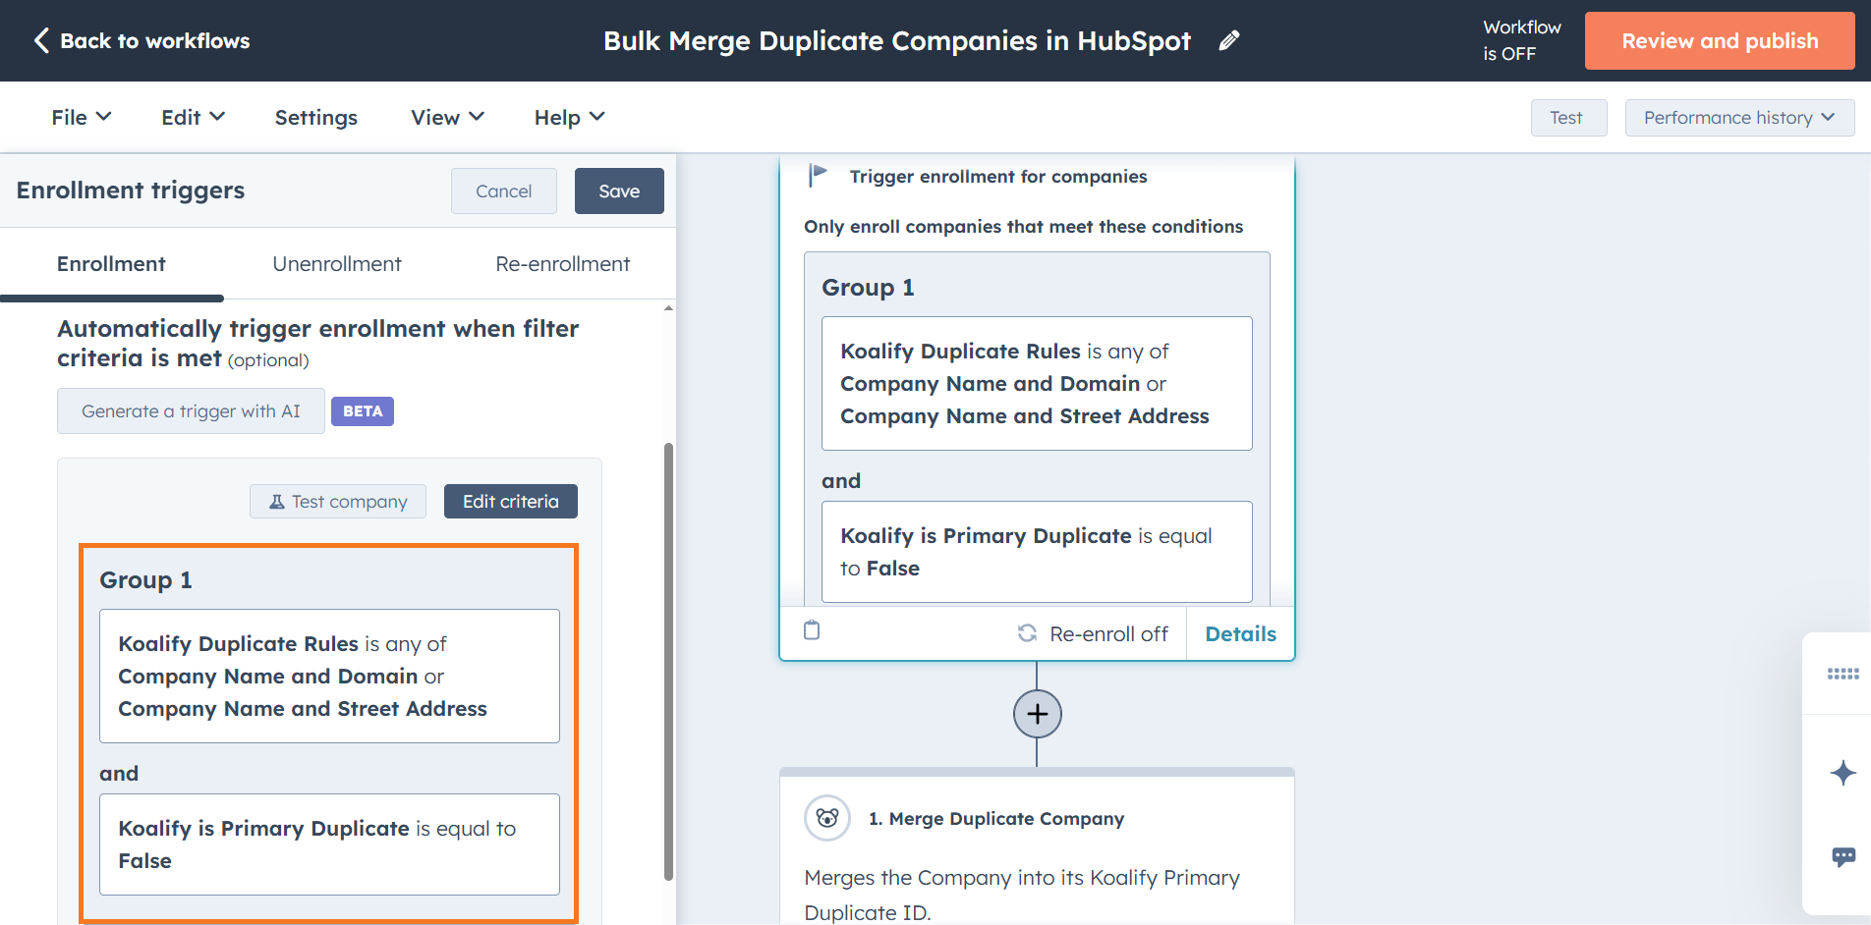Open Details on the trigger card

[x=1240, y=633]
